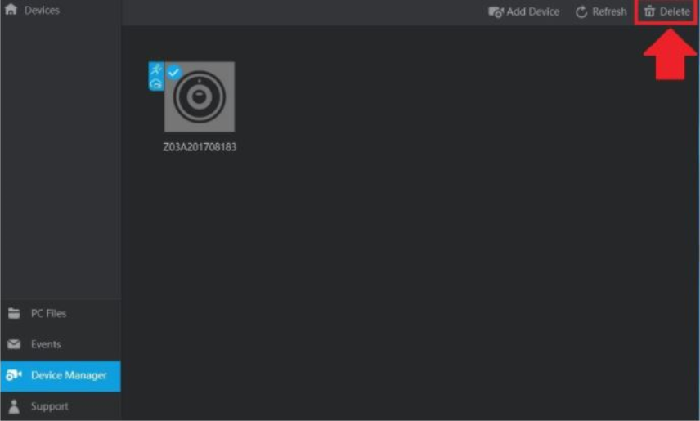Open the Events menu item
This screenshot has height=421, width=700.
pyautogui.click(x=61, y=344)
